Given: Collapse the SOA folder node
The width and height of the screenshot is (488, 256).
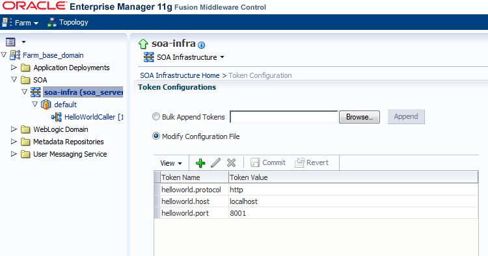Looking at the screenshot, I should 14,79.
